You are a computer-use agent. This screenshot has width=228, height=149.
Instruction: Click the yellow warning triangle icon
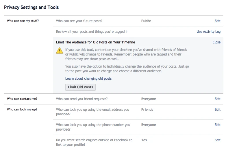point(59,51)
